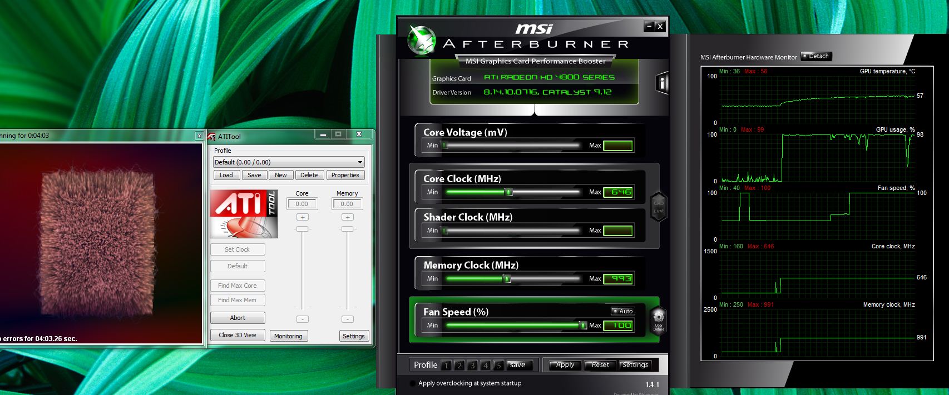
Task: Toggle fan speed Auto mode
Action: coord(622,311)
